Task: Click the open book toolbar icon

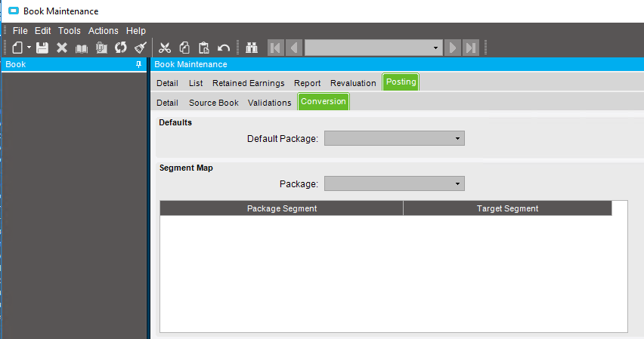Action: (x=82, y=48)
